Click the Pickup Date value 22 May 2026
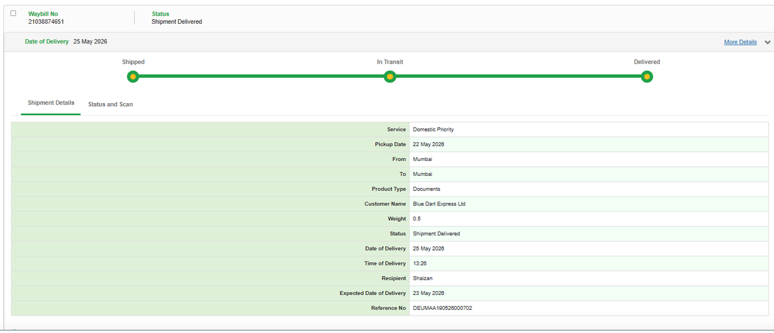This screenshot has width=774, height=333. point(428,144)
